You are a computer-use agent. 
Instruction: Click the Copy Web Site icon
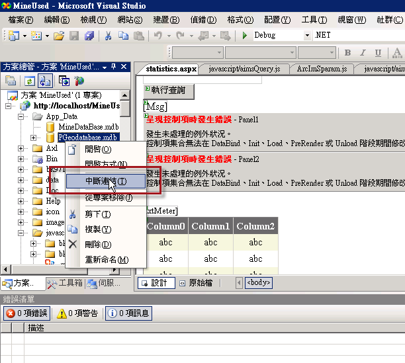tap(64, 81)
